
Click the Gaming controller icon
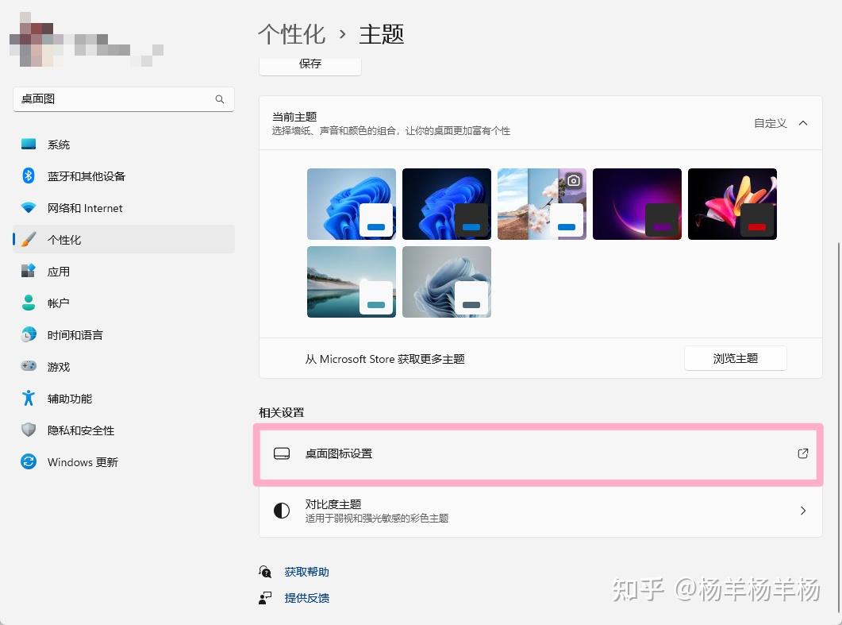click(x=29, y=366)
